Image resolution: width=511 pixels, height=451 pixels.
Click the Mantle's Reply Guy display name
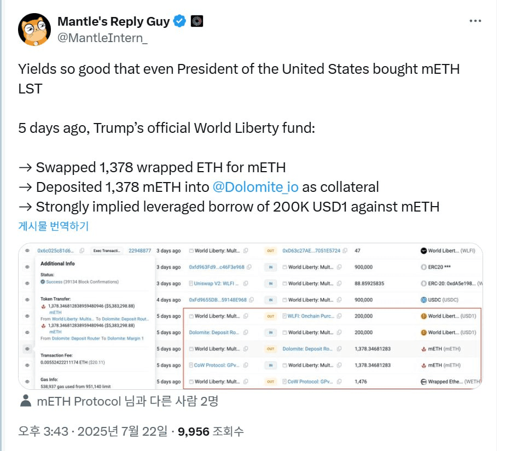click(x=113, y=21)
